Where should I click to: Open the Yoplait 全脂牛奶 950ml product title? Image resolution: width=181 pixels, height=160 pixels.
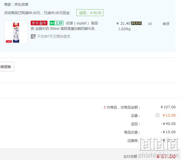(64, 26)
